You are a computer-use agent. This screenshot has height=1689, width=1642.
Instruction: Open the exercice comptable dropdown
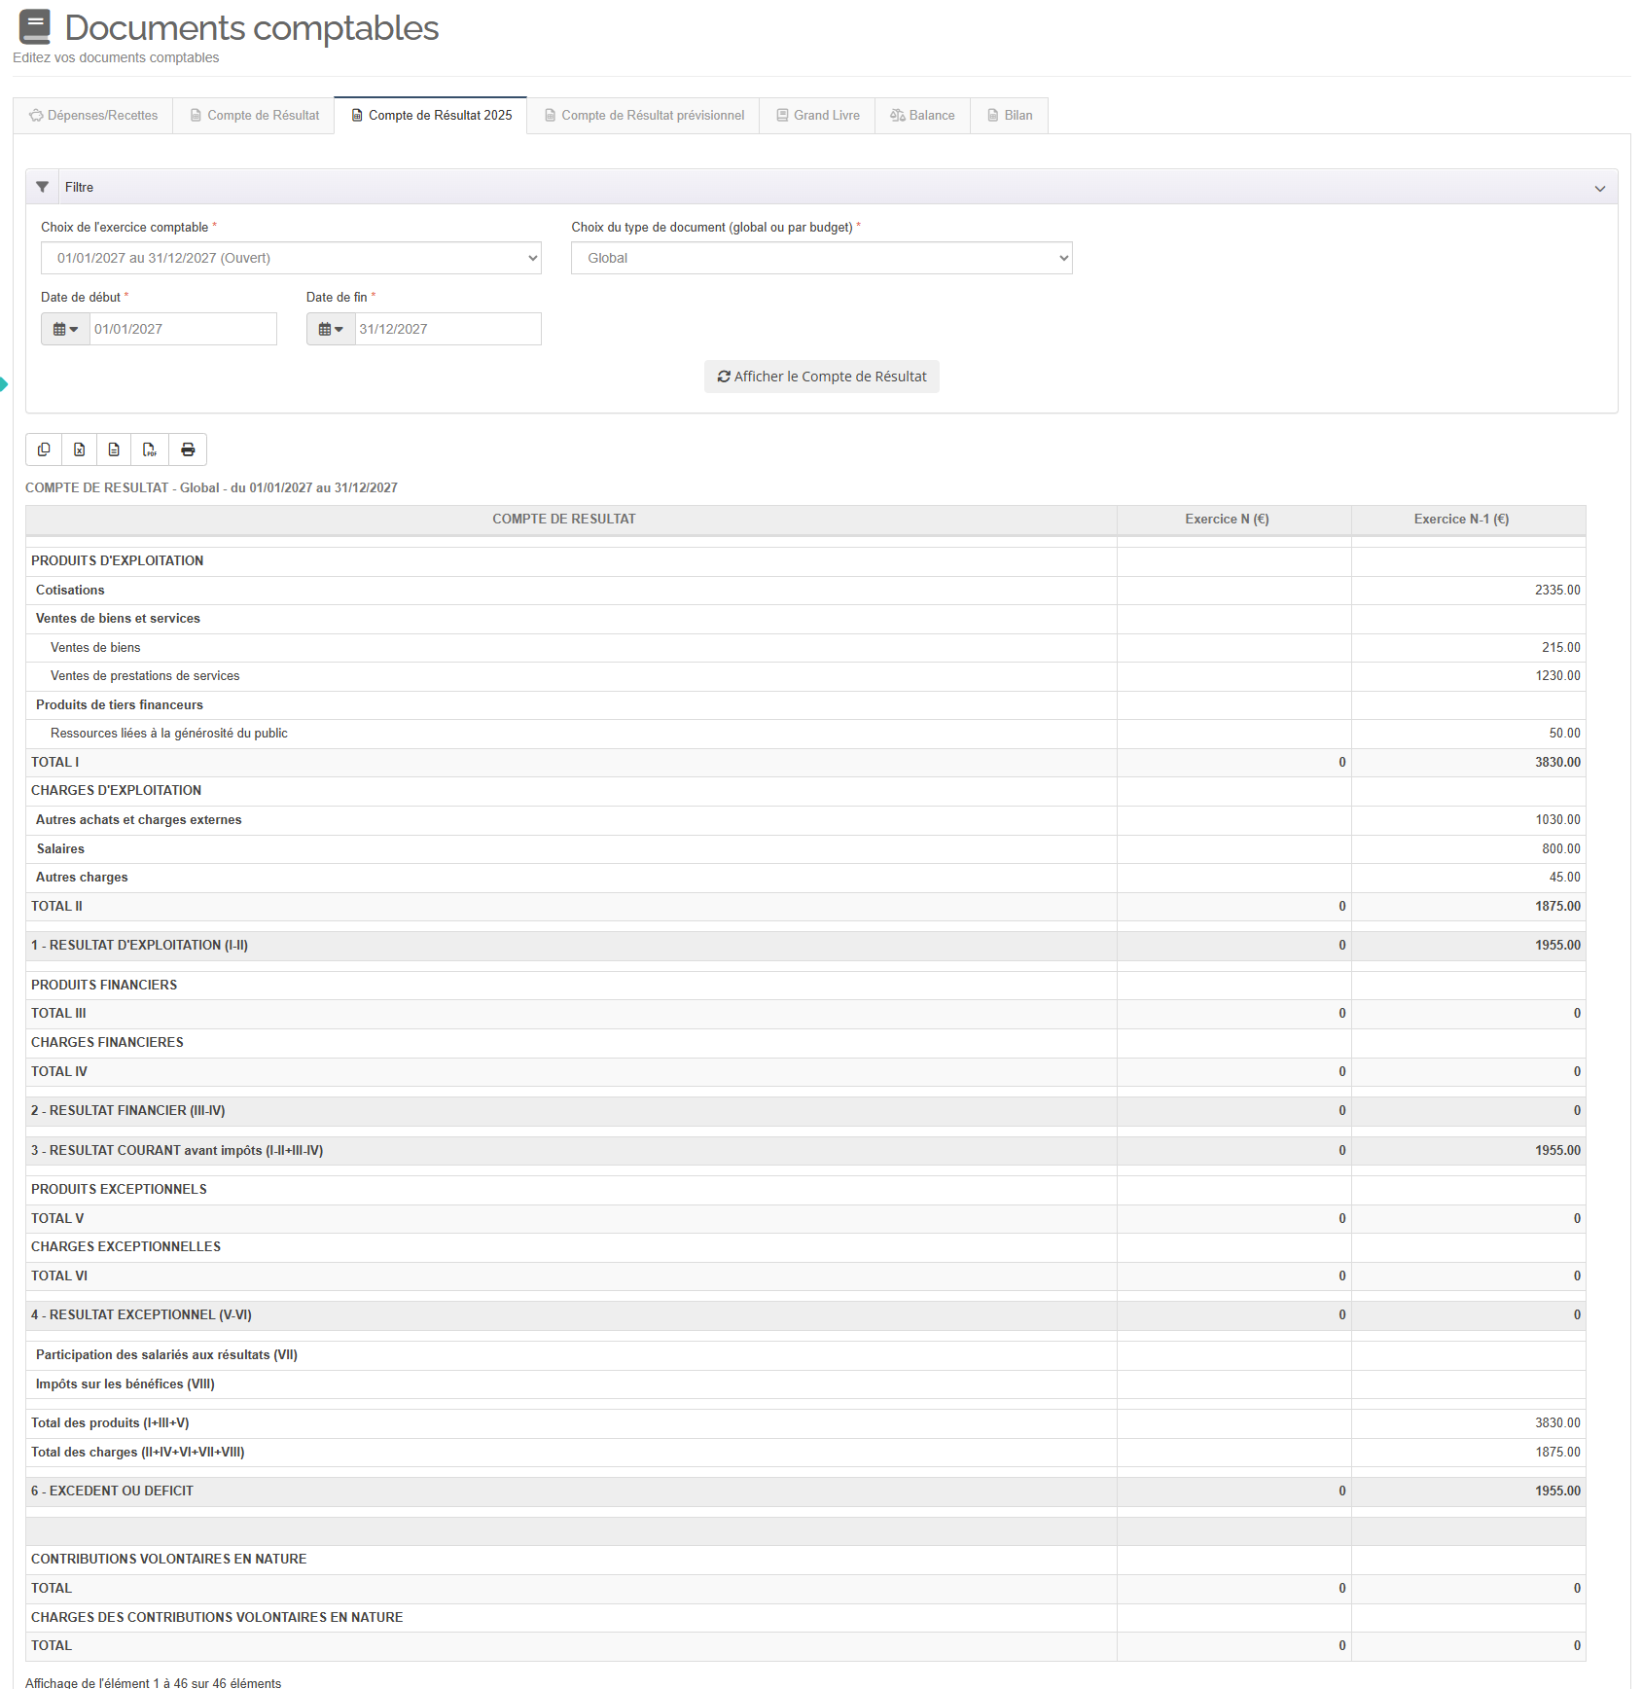291,258
